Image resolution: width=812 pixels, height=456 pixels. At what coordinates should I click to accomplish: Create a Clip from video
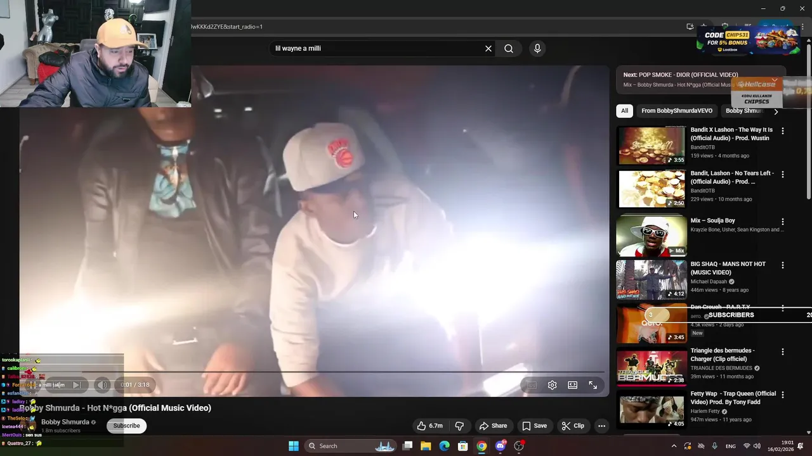(573, 426)
